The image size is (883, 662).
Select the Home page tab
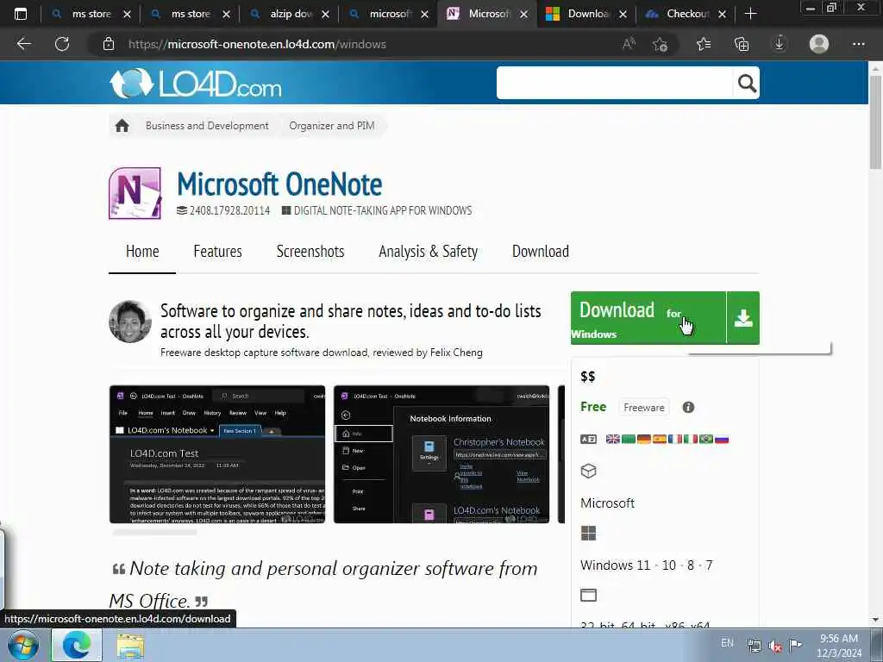click(x=142, y=252)
